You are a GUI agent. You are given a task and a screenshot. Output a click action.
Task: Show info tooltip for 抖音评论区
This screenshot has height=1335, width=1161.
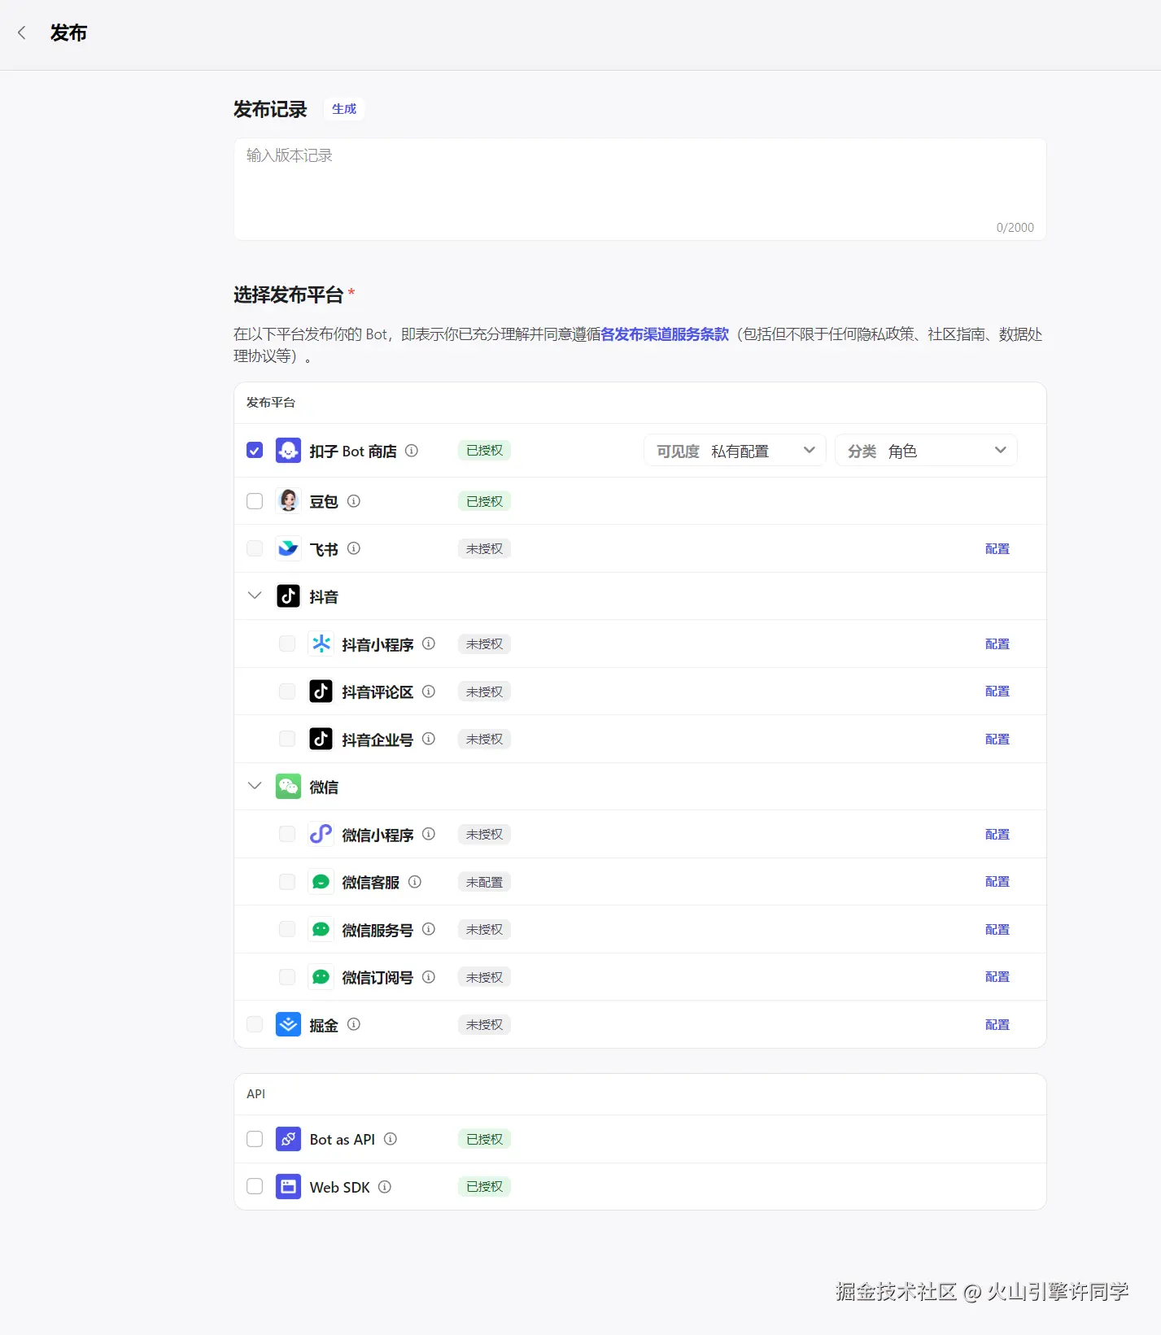pos(429,691)
